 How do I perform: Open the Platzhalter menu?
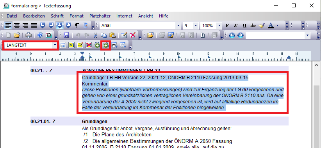pyautogui.click(x=100, y=16)
